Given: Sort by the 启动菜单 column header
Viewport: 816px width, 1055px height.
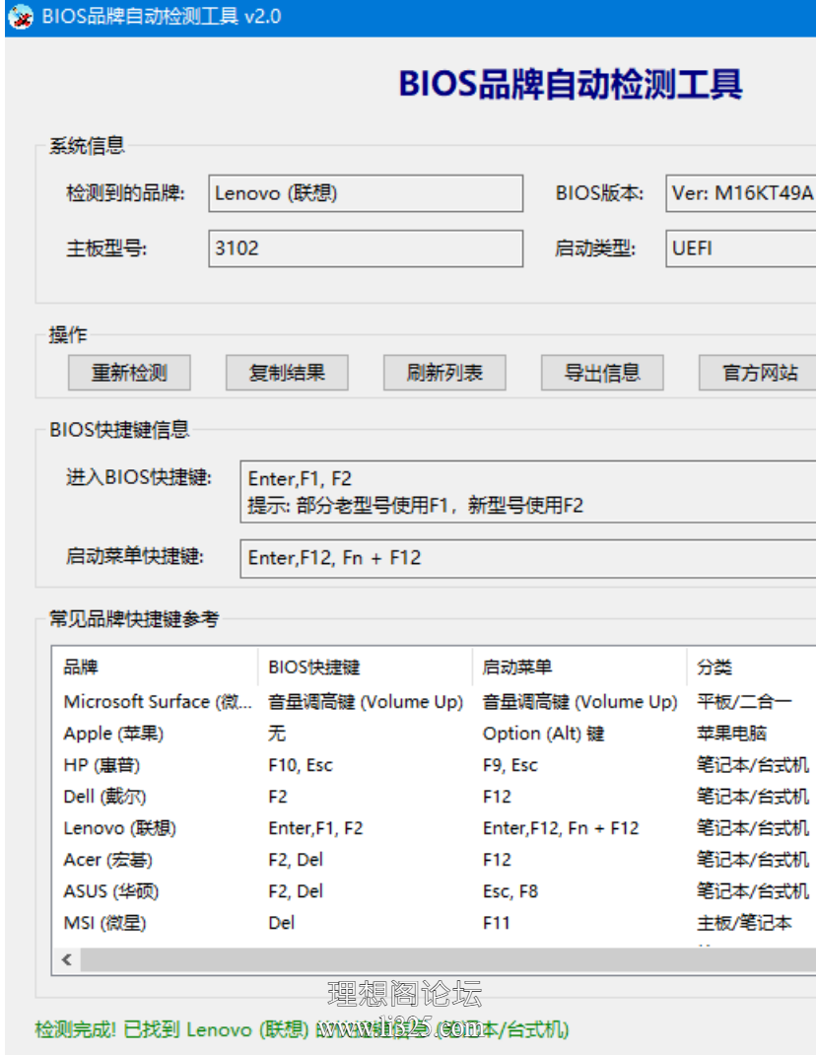Looking at the screenshot, I should [579, 667].
